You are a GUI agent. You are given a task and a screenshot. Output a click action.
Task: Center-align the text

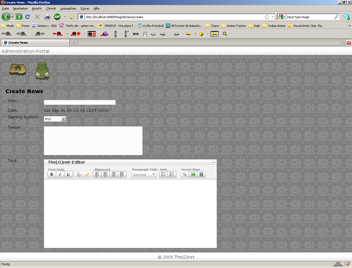[x=105, y=174]
